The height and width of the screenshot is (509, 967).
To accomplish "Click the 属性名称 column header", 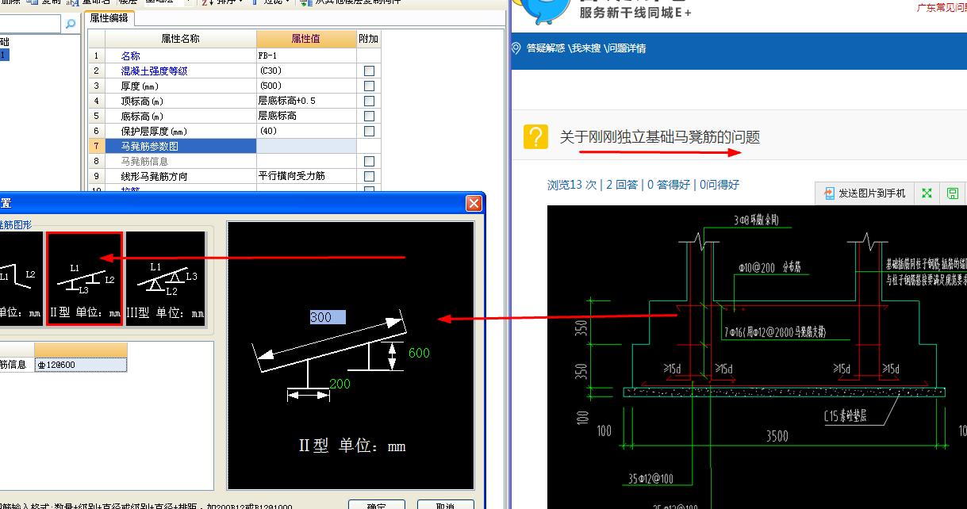I will 180,39.
